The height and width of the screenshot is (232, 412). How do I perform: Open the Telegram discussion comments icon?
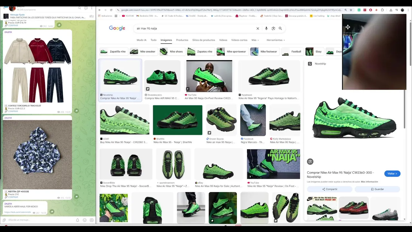coord(86,8)
